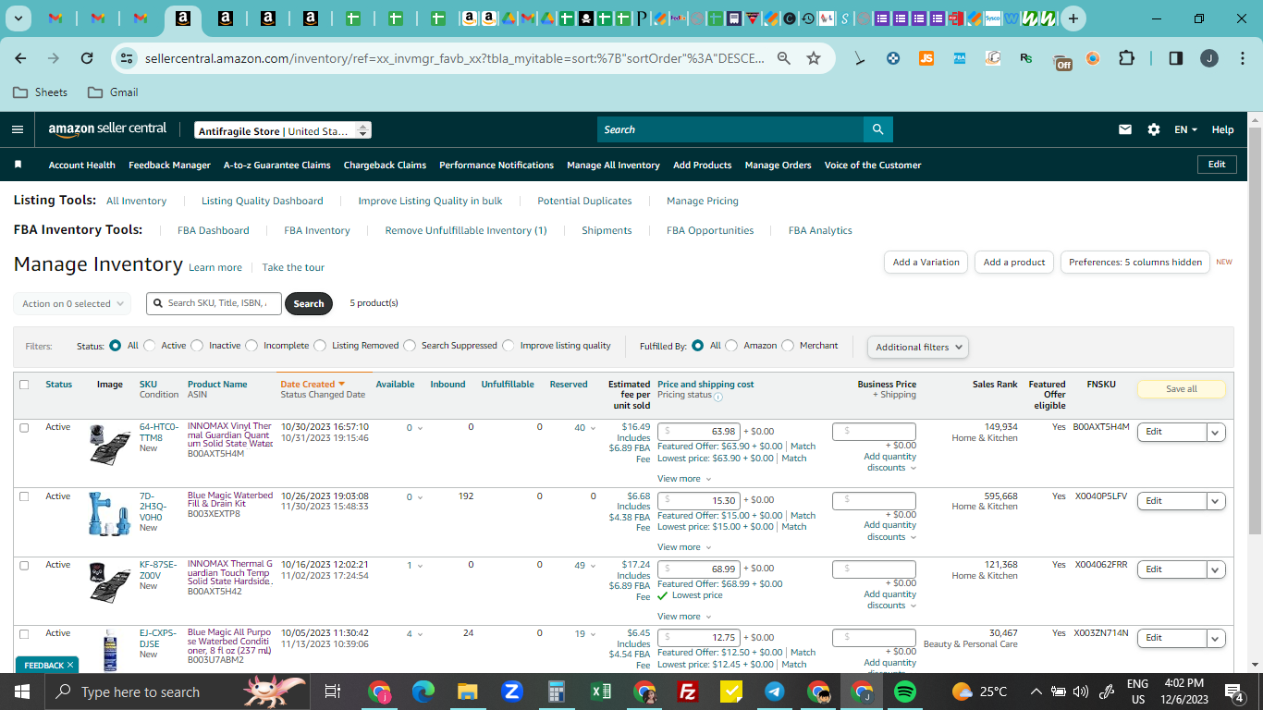
Task: Click the Add a product button
Action: tap(1014, 262)
